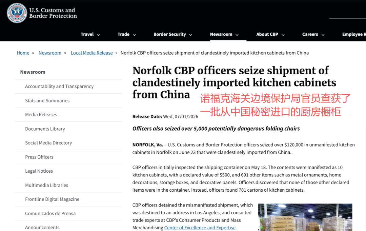Open Multimedia Libraries sidebar item

(47, 185)
